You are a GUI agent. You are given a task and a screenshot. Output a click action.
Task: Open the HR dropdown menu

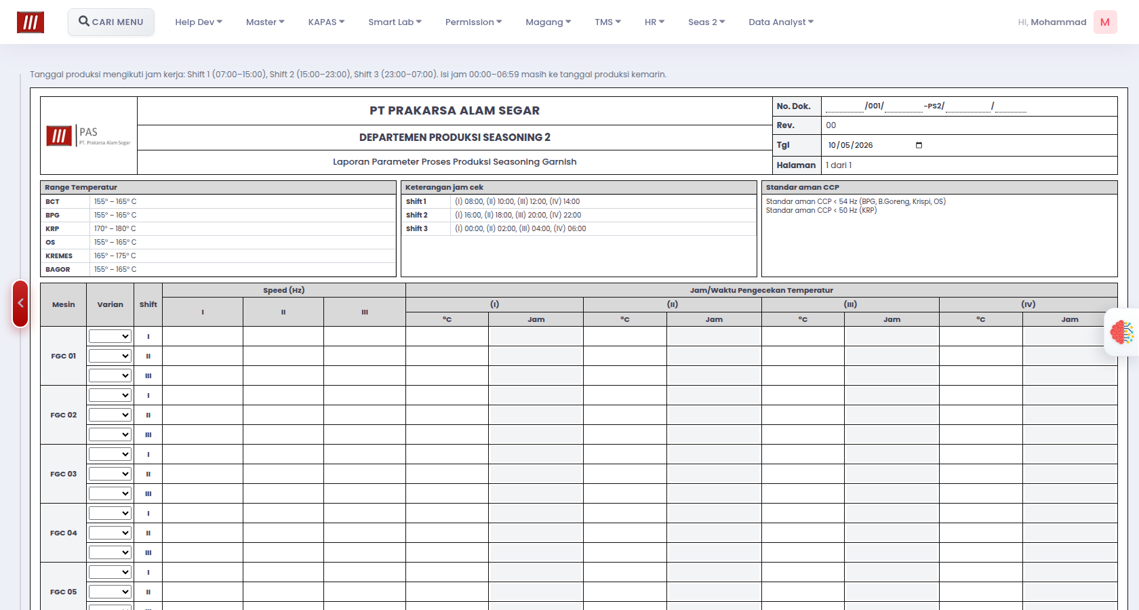coord(654,22)
